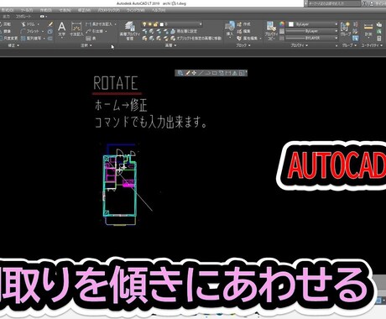Click the rectangle icon in floating toolbar
Viewport: 386px width, 319px height.
[x=215, y=73]
